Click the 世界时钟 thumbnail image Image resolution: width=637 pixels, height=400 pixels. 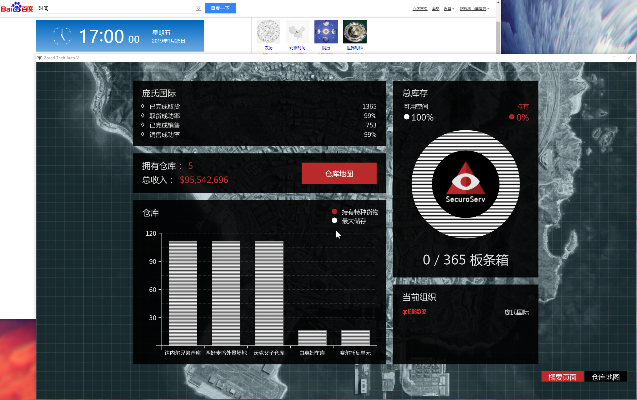pos(355,32)
